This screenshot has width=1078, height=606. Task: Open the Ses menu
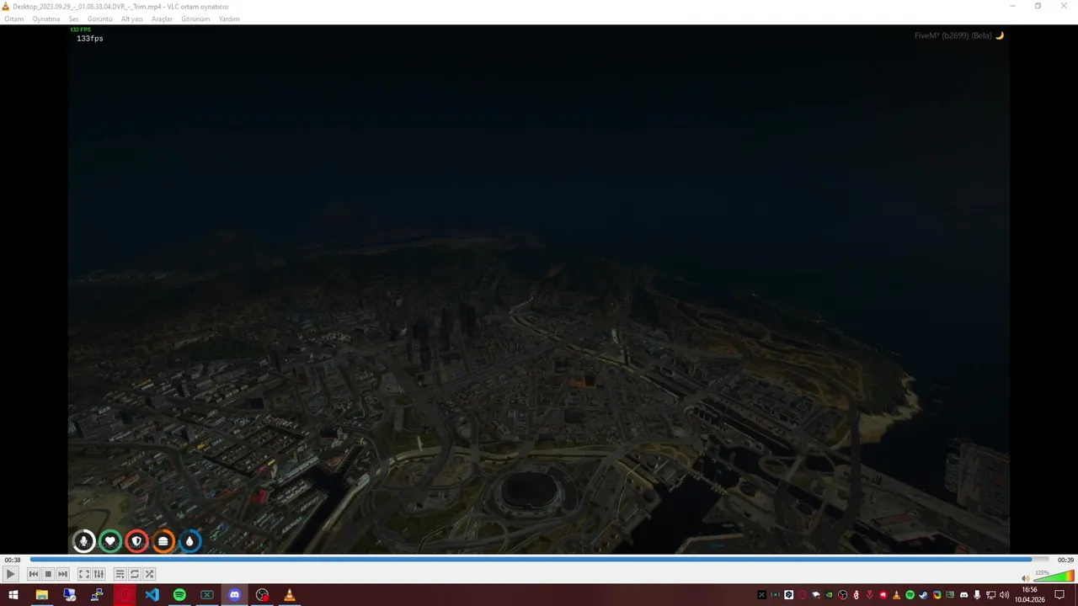coord(74,19)
